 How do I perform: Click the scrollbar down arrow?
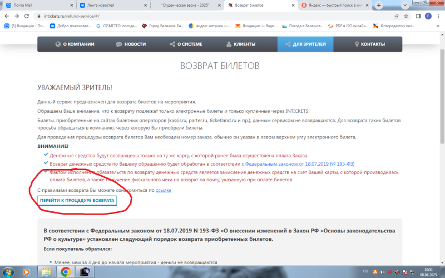pyautogui.click(x=442, y=262)
